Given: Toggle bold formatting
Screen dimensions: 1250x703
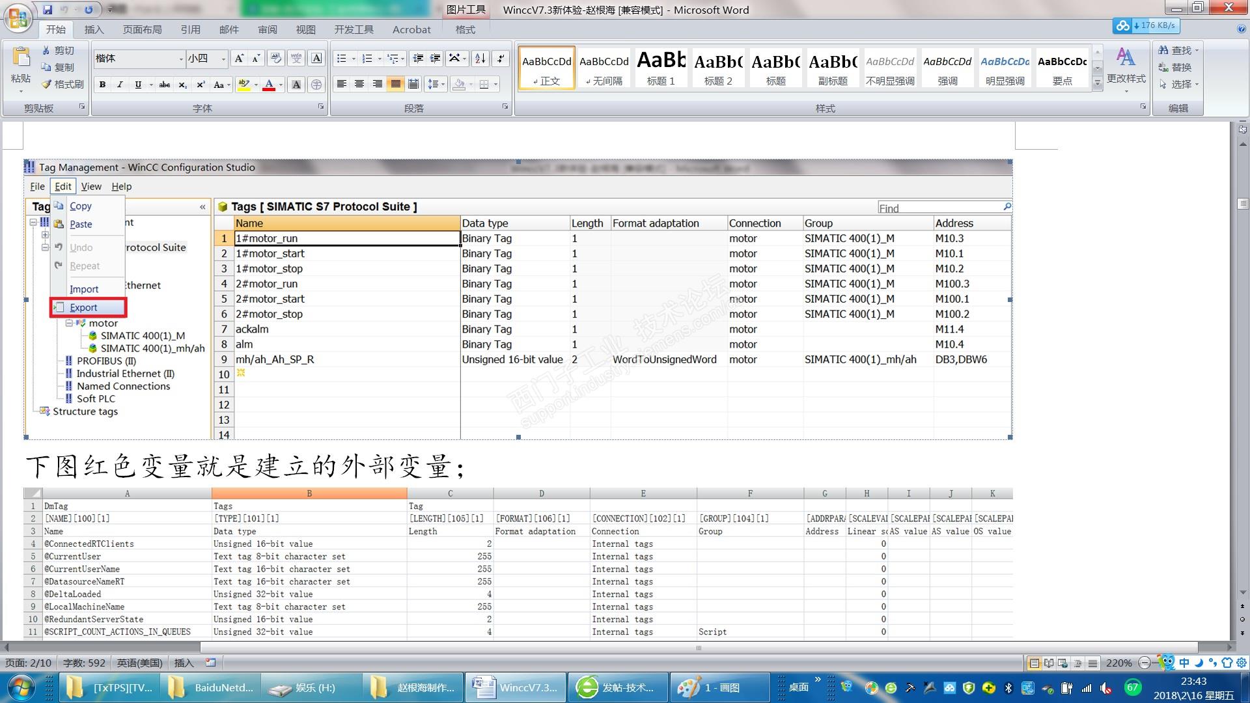Looking at the screenshot, I should [x=102, y=85].
